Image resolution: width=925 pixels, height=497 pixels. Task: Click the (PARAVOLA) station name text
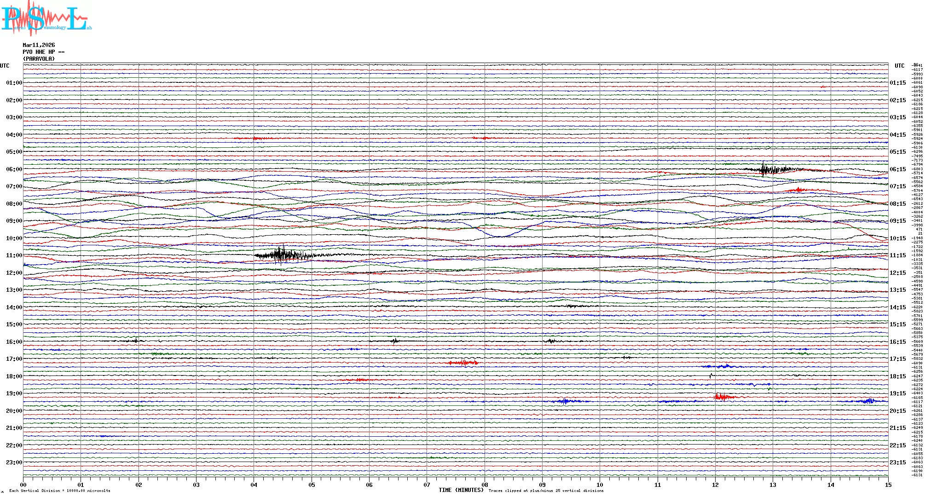39,59
